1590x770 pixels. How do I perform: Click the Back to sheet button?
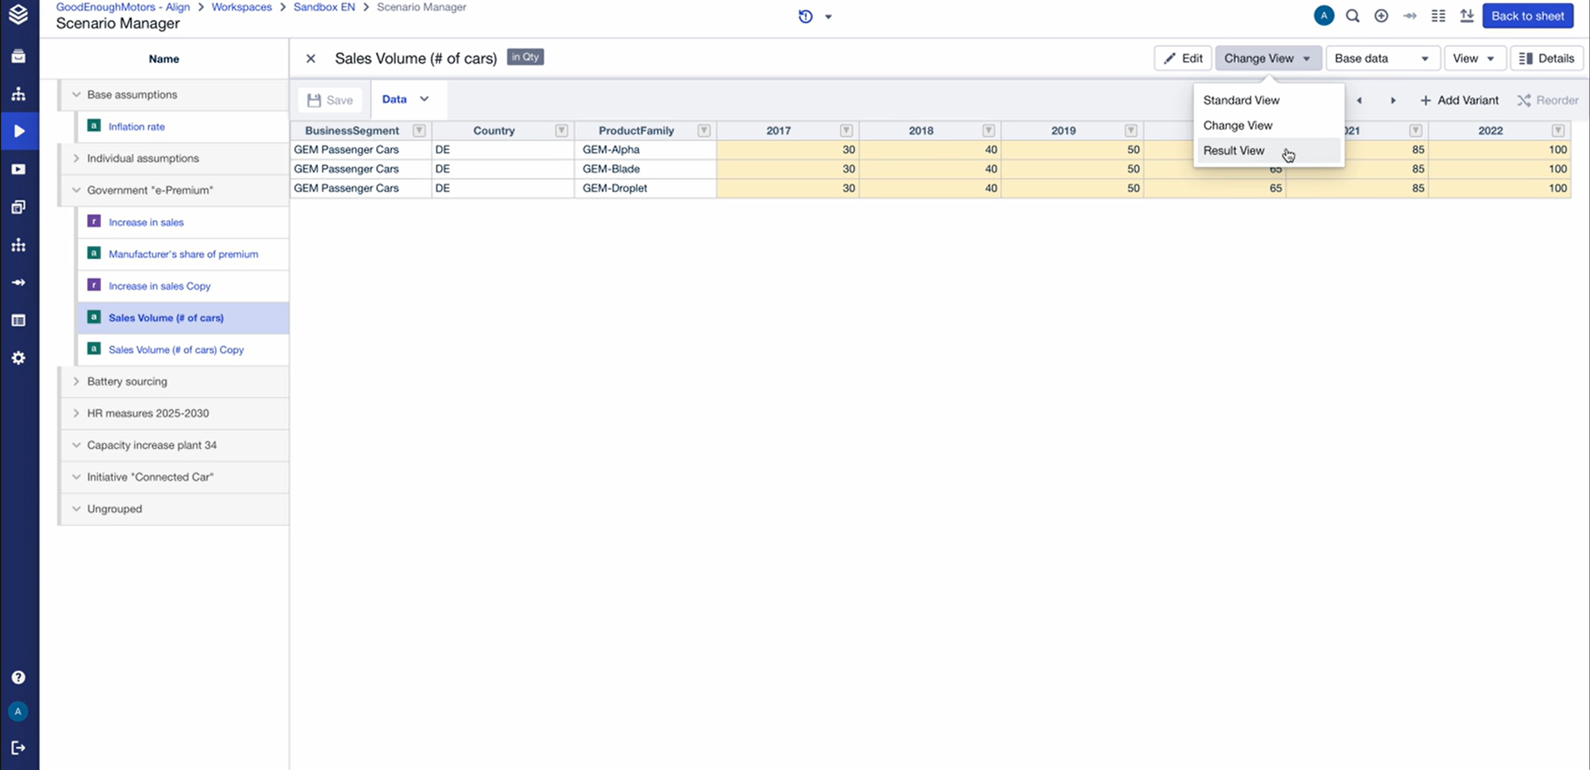coord(1527,16)
